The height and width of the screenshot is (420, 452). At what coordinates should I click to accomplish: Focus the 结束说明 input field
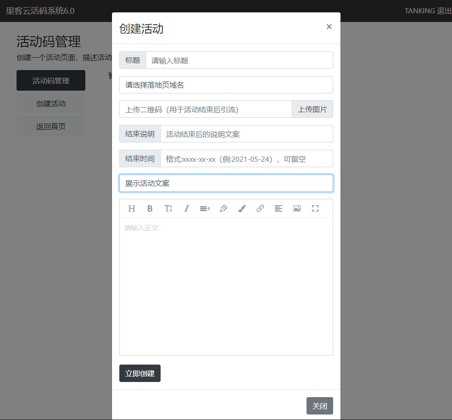(246, 134)
